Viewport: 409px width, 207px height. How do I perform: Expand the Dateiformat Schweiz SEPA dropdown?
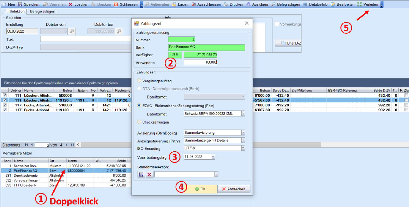[x=243, y=114]
